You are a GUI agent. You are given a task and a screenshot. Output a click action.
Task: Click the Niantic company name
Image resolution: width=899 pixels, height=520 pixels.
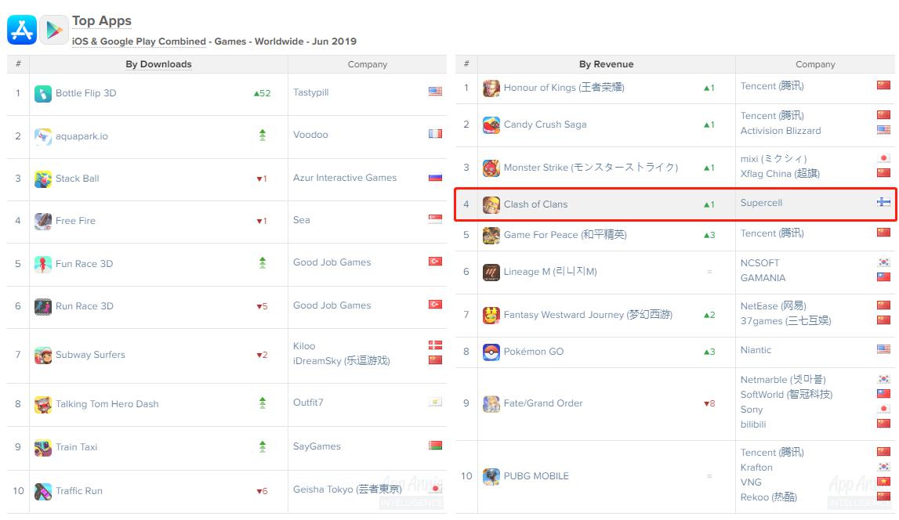pos(756,350)
